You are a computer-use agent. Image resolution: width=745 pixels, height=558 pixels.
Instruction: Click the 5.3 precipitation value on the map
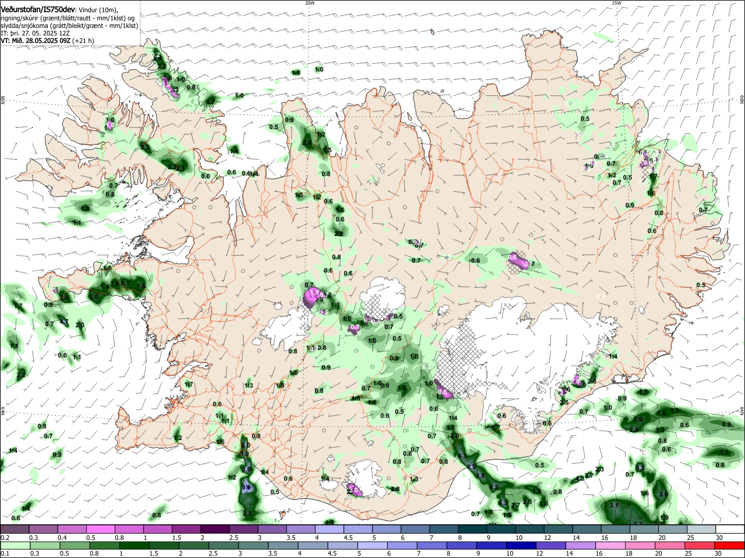tap(640, 467)
